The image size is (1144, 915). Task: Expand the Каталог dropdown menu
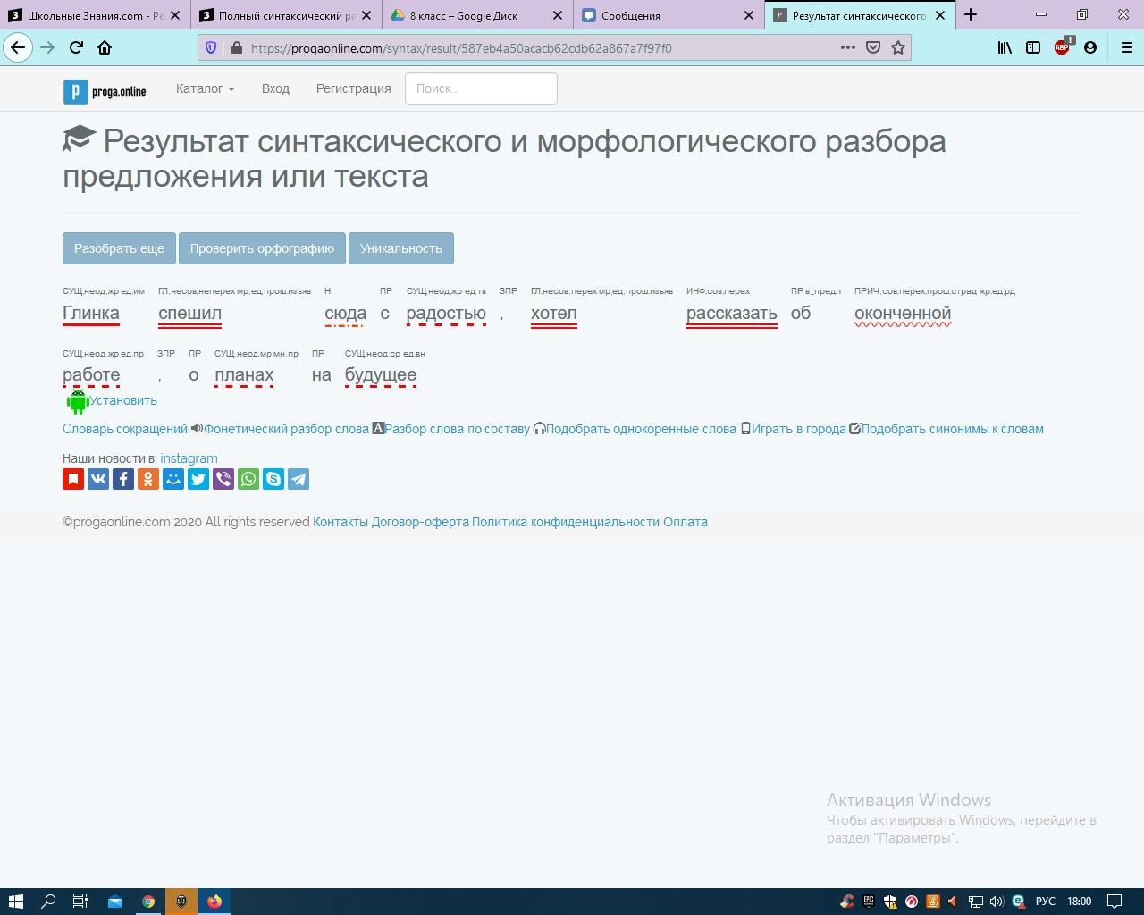[x=205, y=88]
